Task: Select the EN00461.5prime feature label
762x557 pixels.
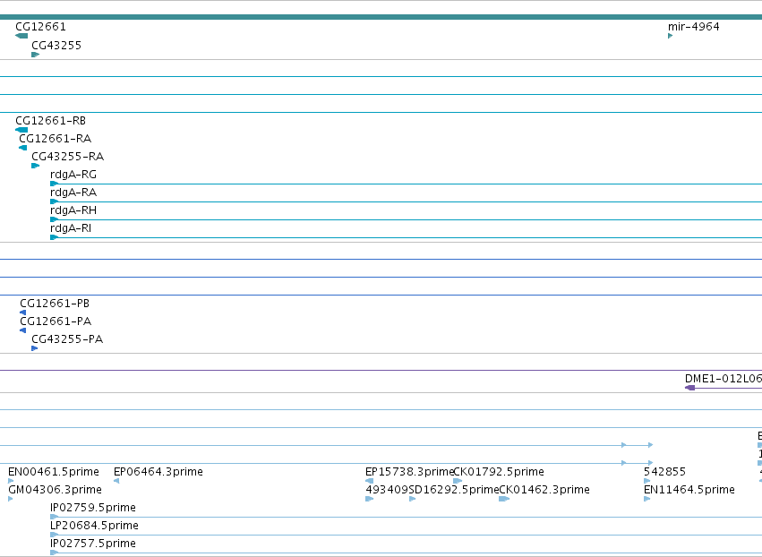Action: coord(54,472)
